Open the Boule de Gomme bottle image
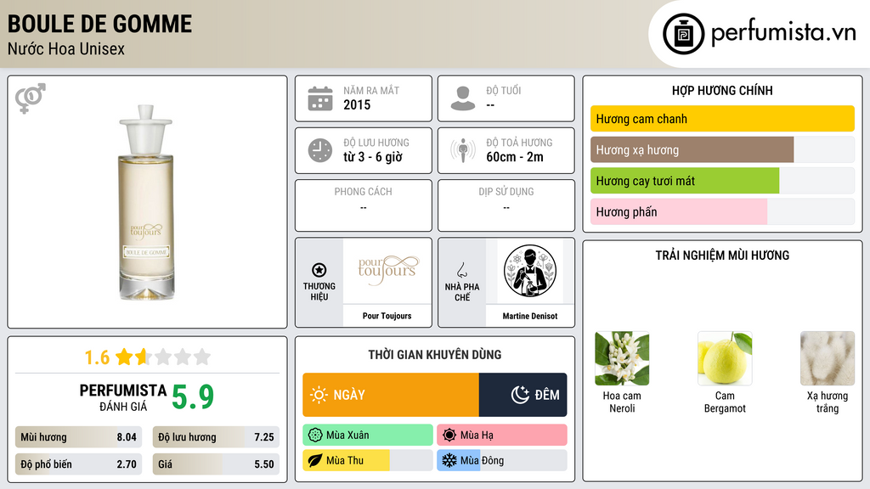 [146, 202]
